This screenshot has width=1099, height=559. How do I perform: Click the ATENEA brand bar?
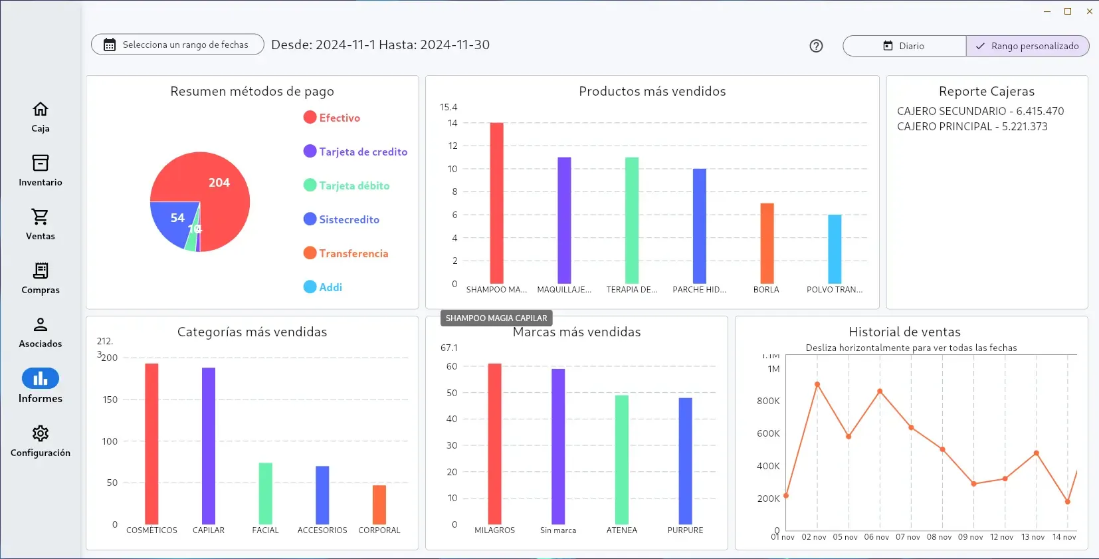click(622, 460)
